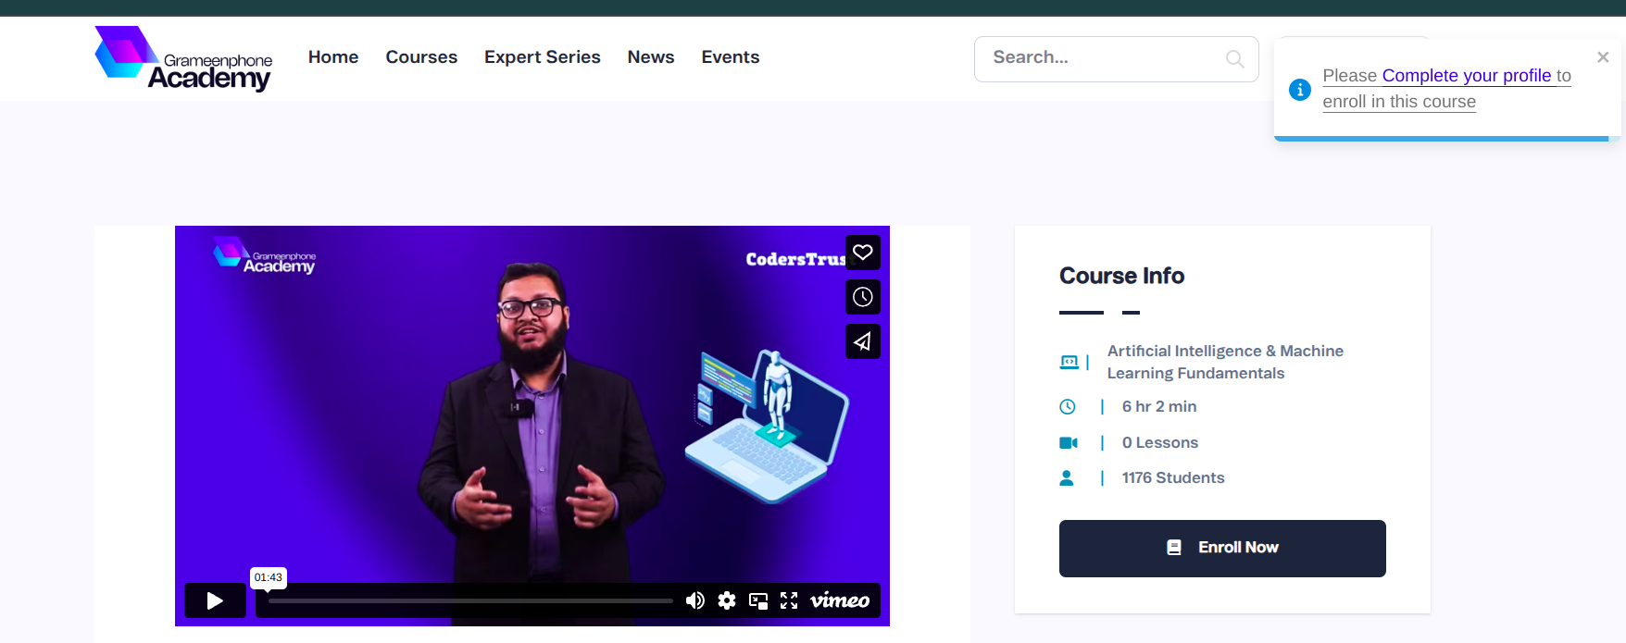Viewport: 1626px width, 643px height.
Task: Focus the Search input field
Action: point(1116,59)
